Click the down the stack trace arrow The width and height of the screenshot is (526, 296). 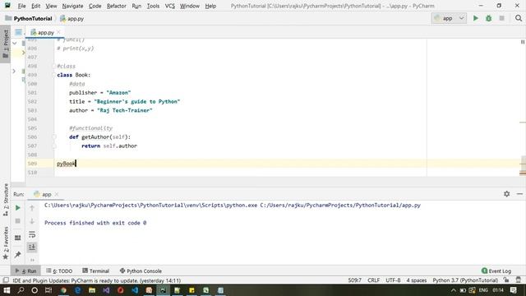click(32, 221)
